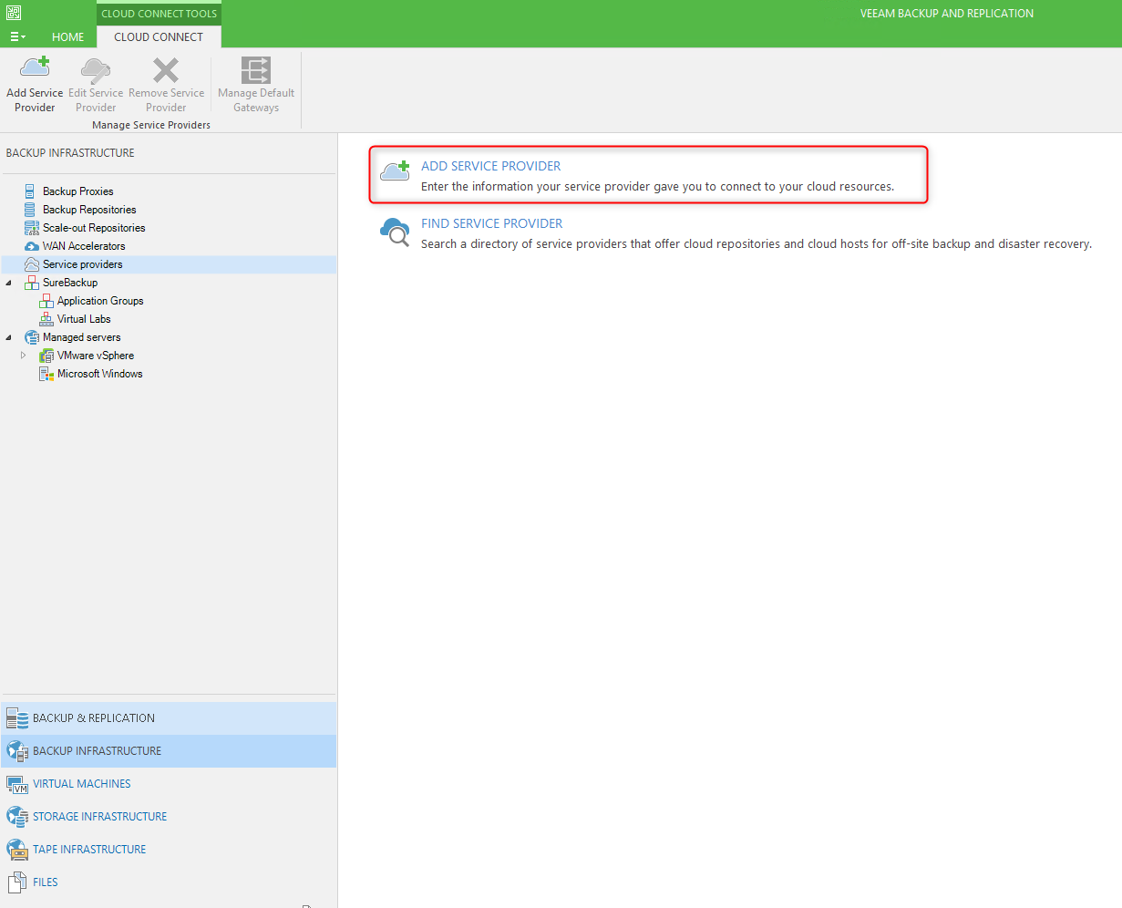The image size is (1122, 908).
Task: Click the Application Groups tree icon
Action: click(x=46, y=301)
